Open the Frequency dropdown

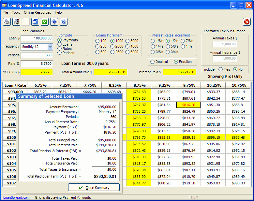click(x=50, y=47)
